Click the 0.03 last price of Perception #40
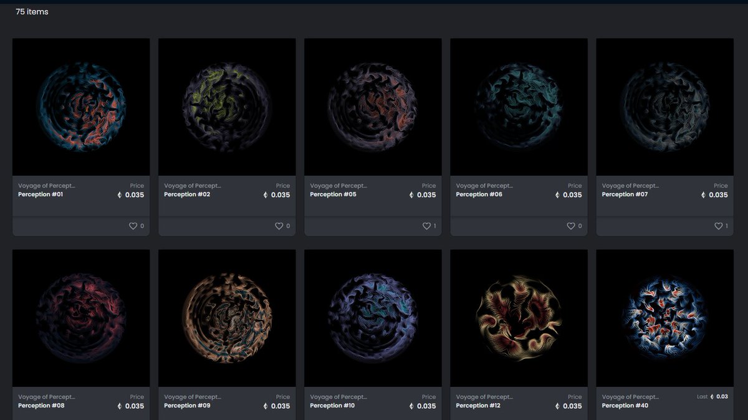748x420 pixels. (x=722, y=396)
